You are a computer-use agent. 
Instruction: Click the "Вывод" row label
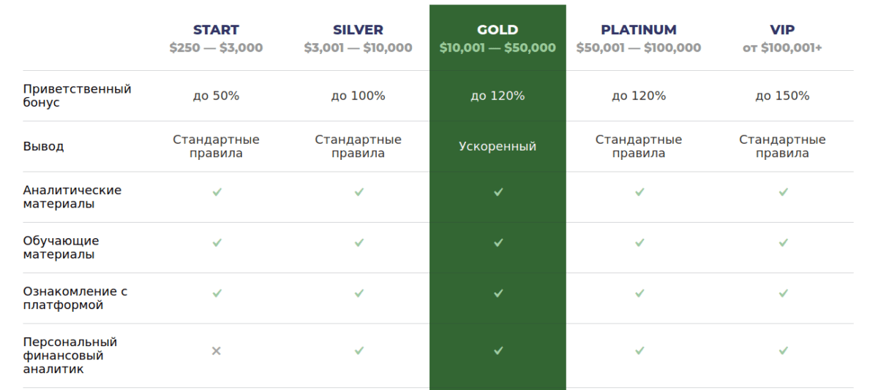pyautogui.click(x=43, y=147)
